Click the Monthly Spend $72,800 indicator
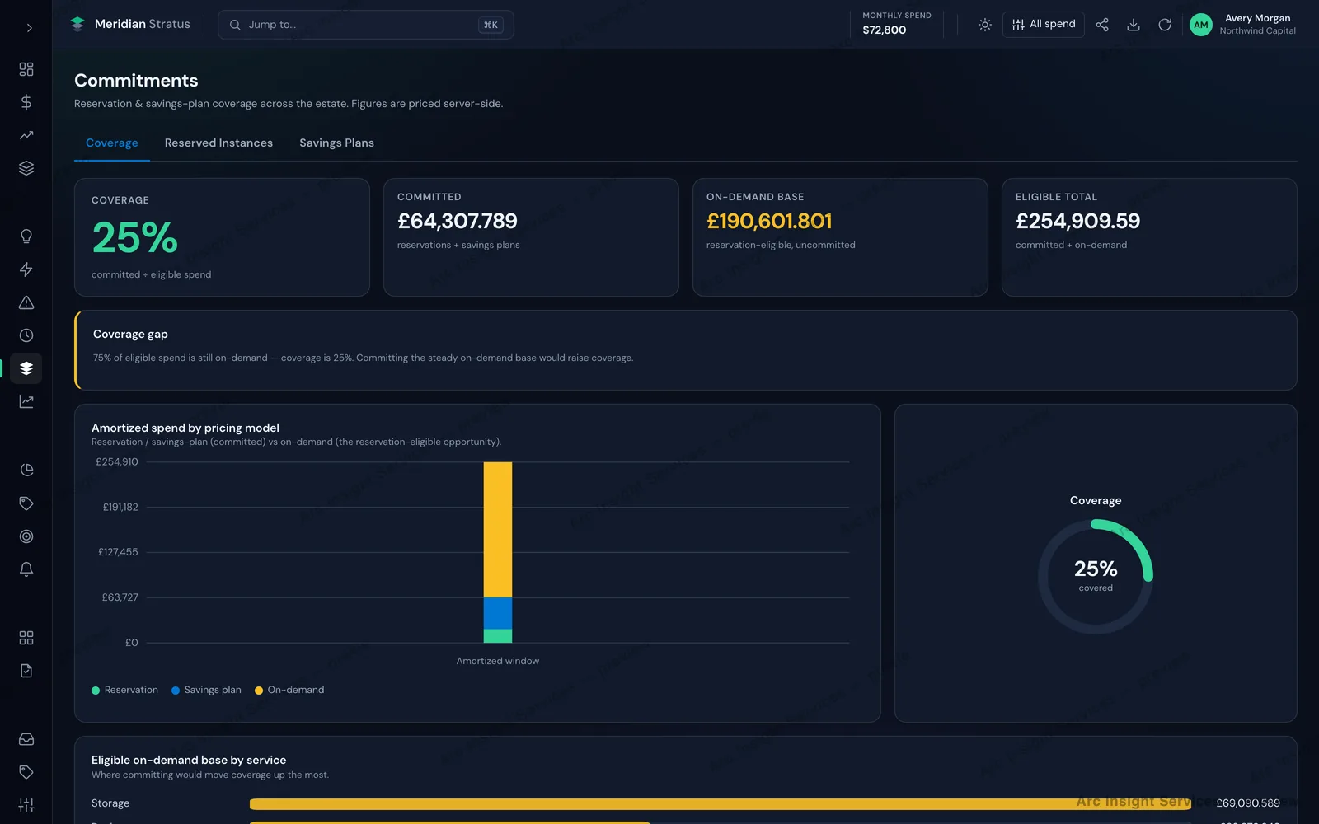Viewport: 1319px width, 824px height. pos(897,24)
